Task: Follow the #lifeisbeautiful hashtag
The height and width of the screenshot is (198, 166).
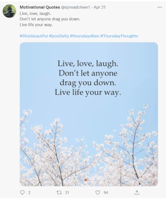Action: [x=34, y=36]
